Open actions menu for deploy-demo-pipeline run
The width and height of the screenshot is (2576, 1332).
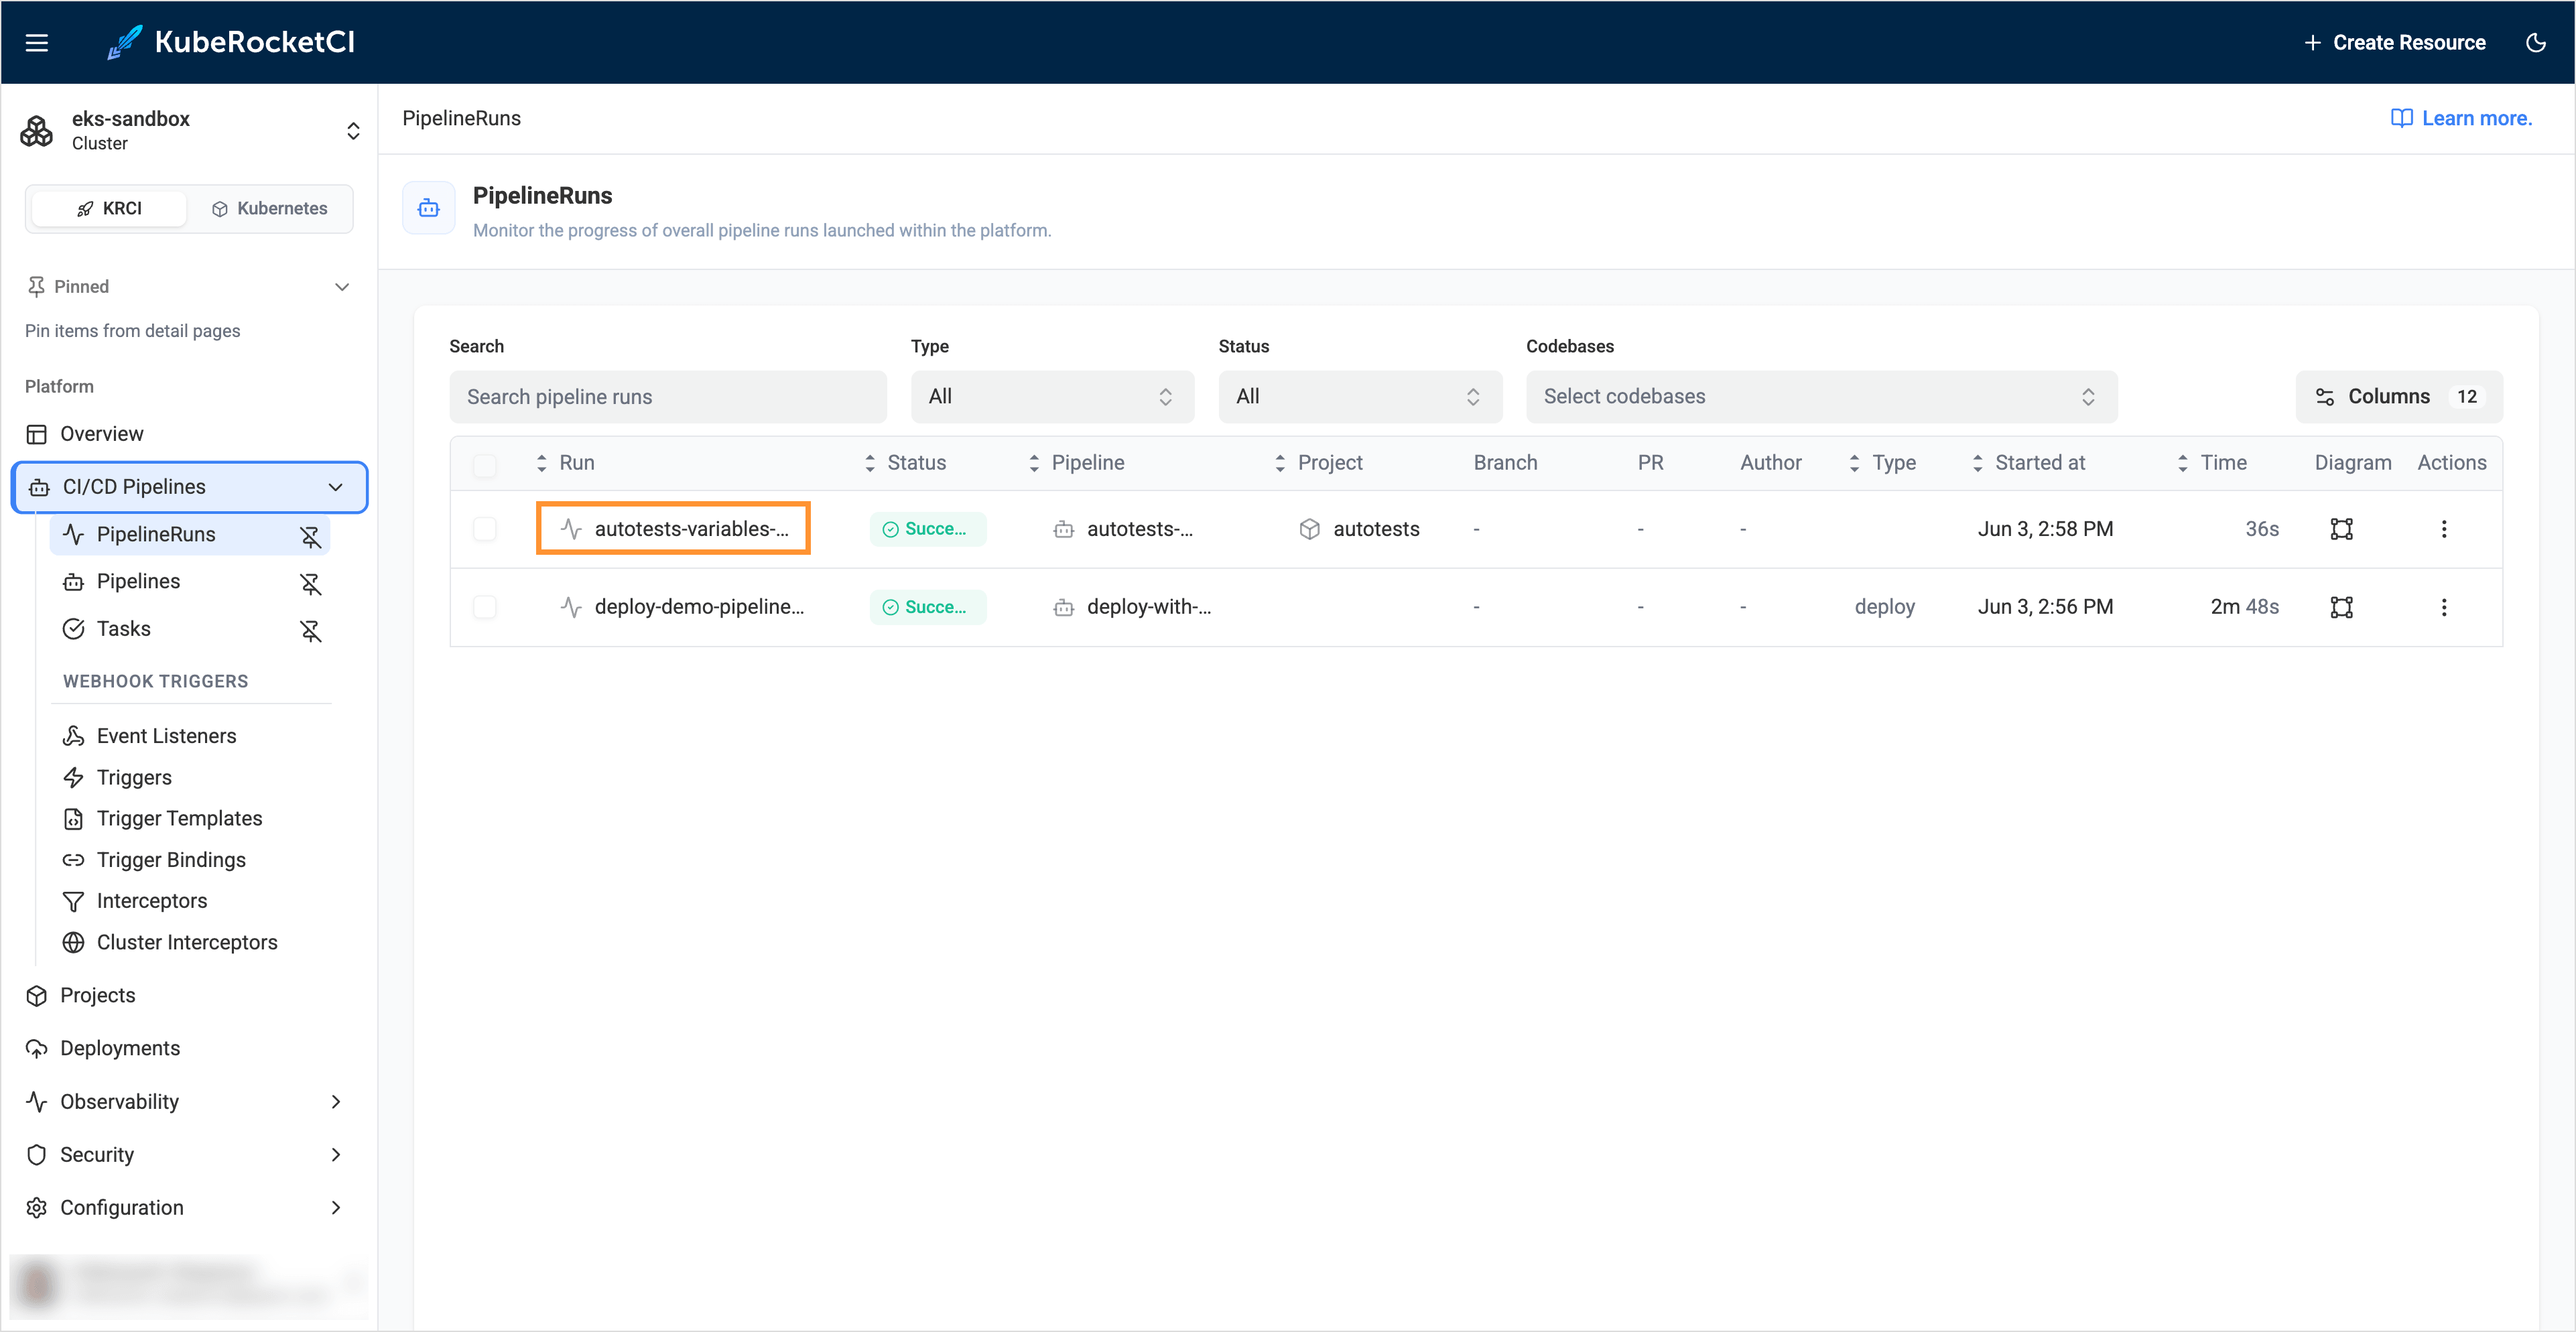[x=2443, y=607]
